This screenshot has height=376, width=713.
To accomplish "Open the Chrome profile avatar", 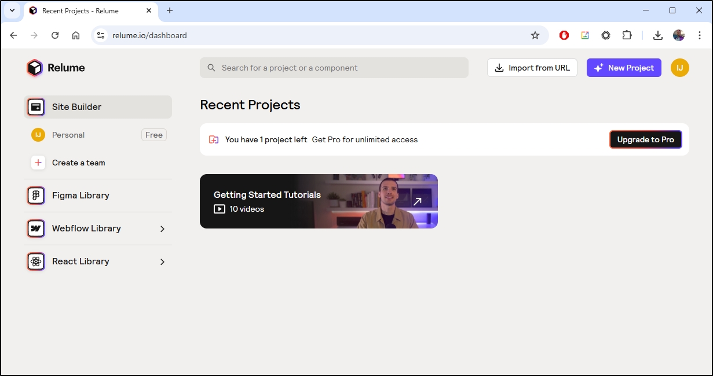I will (679, 35).
